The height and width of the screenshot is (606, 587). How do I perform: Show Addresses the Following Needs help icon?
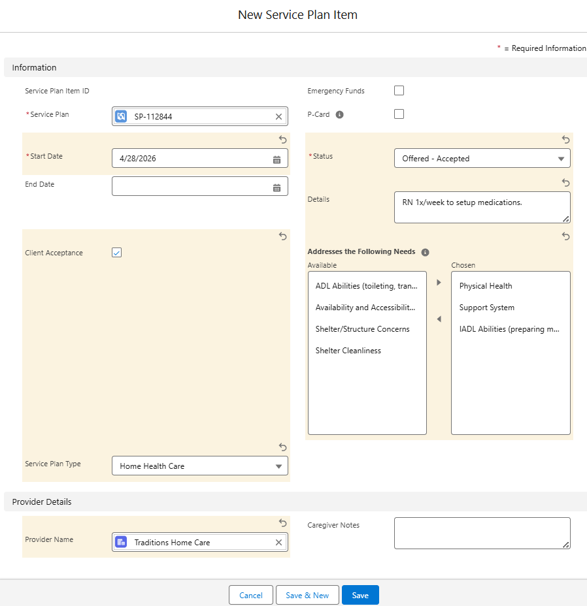click(425, 252)
